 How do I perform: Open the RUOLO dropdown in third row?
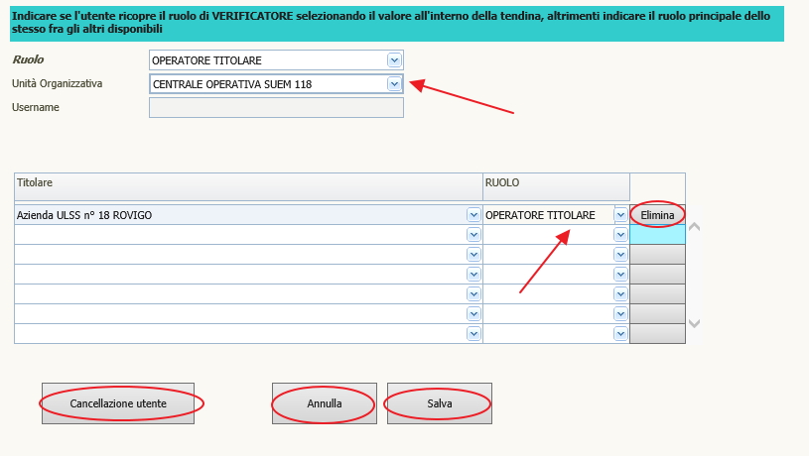(620, 255)
